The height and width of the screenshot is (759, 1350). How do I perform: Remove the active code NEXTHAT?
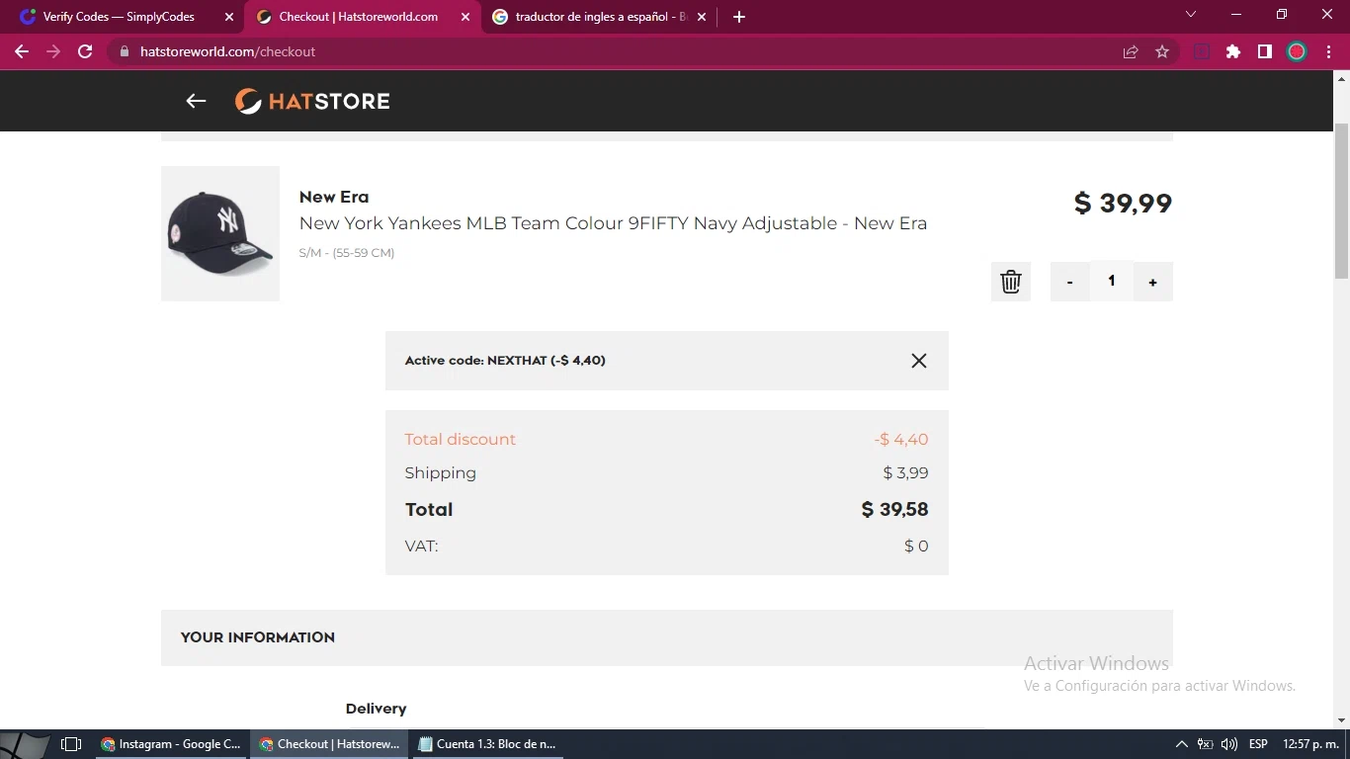point(919,361)
